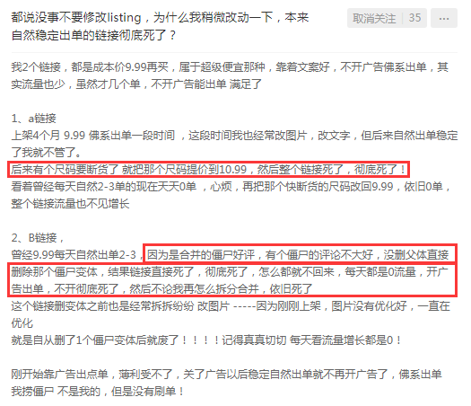
Task: Select the heading 1、a链接
Action: coord(34,119)
